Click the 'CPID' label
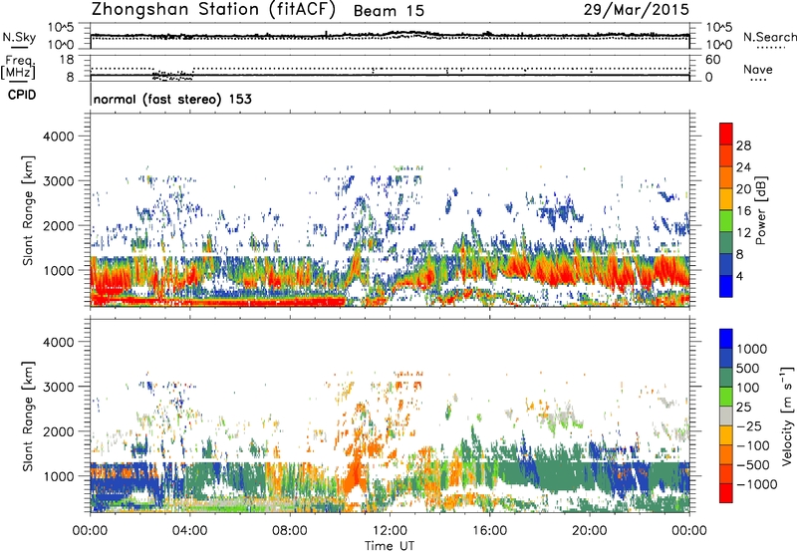797x552 pixels. pos(22,95)
